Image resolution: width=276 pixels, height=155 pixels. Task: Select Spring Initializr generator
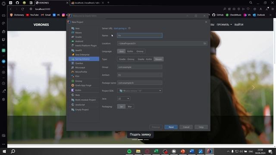coord(84,59)
